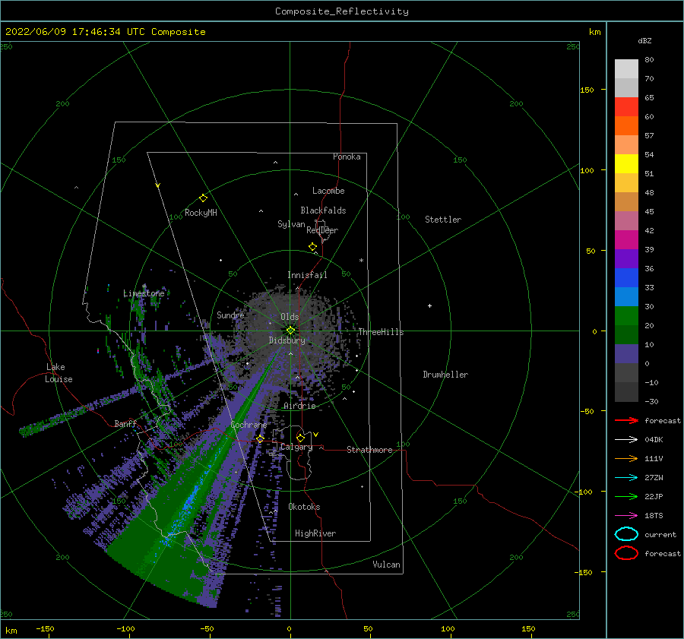Click the yellow diamond marker near RockyMH
Screen dimensions: 684x639
[x=203, y=198]
